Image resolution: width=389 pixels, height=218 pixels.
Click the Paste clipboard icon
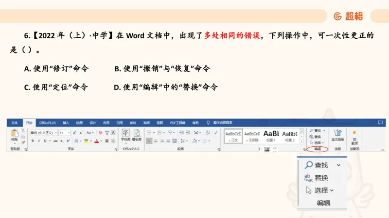coord(15,133)
